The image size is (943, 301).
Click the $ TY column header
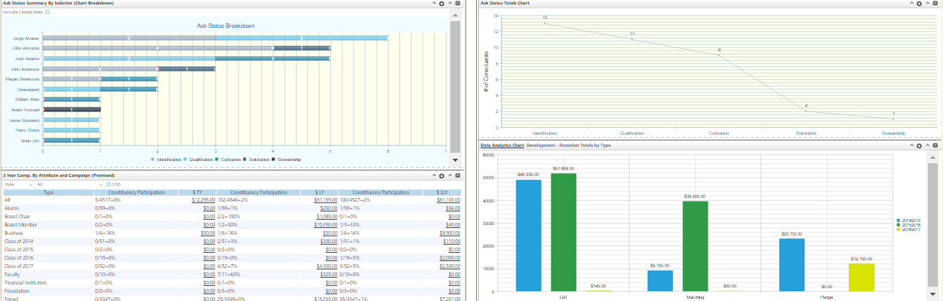[x=198, y=193]
